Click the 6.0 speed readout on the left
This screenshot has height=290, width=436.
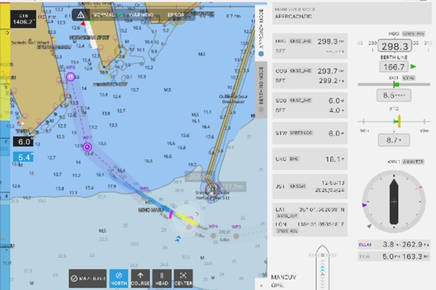coord(23,143)
